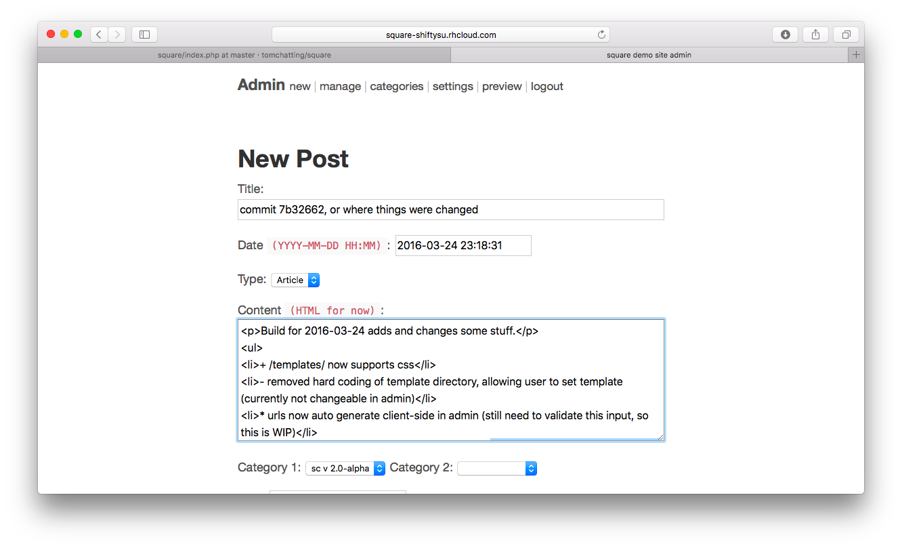Viewport: 902px width, 548px height.
Task: Reload page using the address bar icon
Action: pos(601,35)
